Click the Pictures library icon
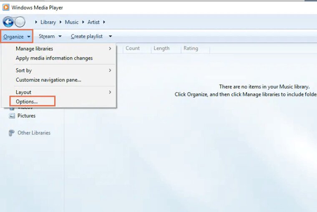The height and width of the screenshot is (212, 317). (12, 116)
